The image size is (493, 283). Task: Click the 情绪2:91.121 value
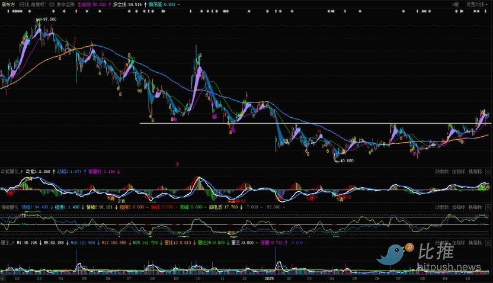pos(100,207)
